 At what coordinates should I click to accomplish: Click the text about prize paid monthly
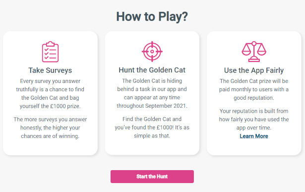click(x=254, y=89)
